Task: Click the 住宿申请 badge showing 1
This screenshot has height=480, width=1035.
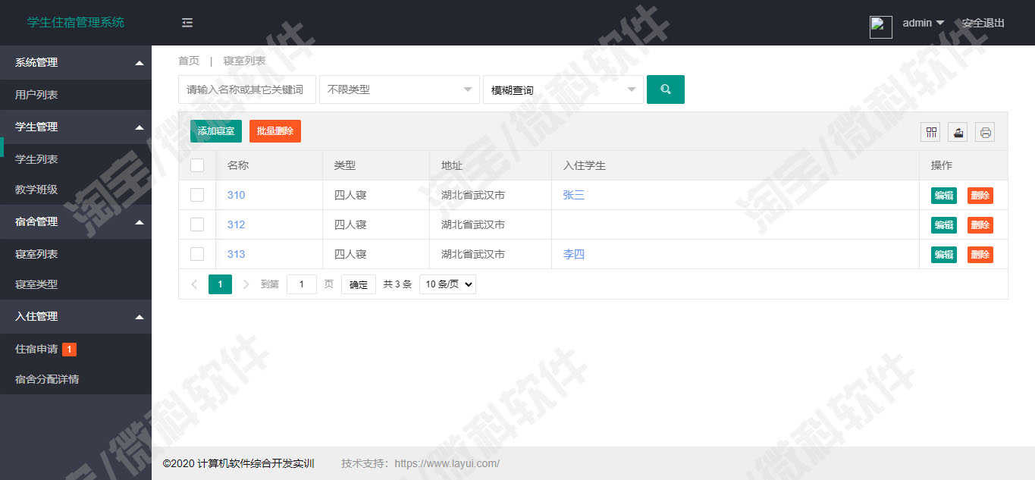Action: [69, 349]
